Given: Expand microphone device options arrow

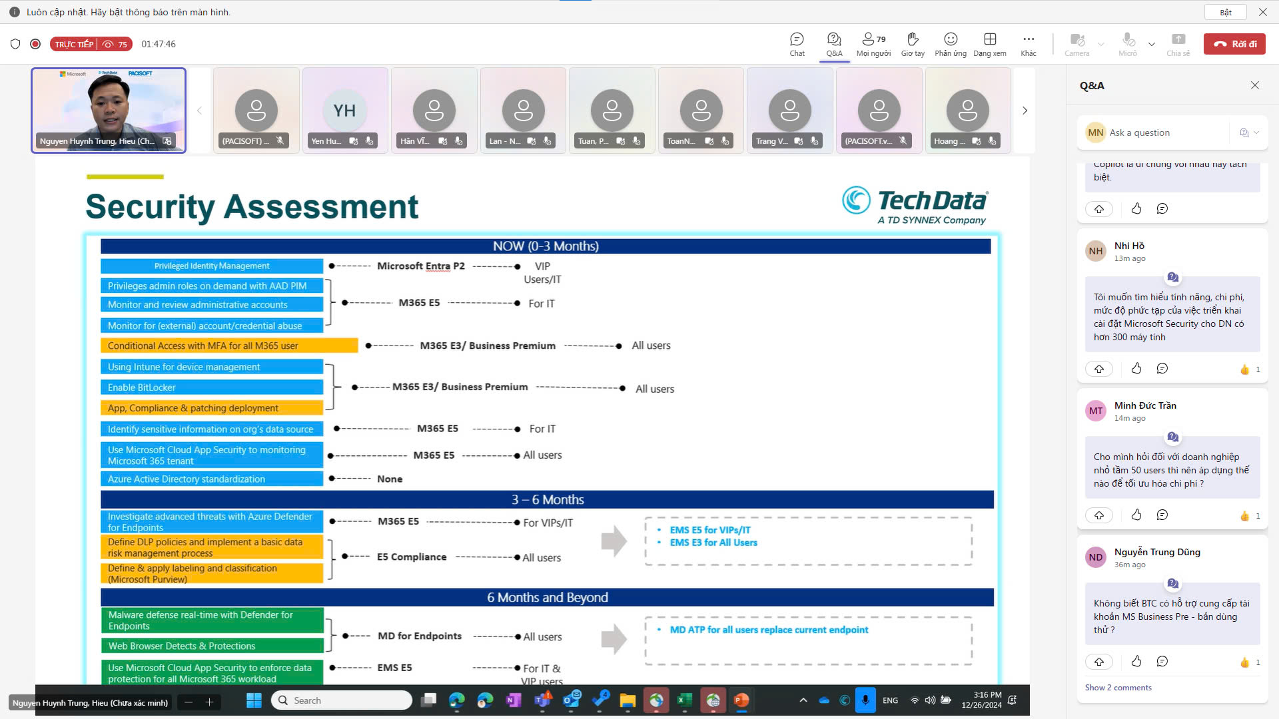Looking at the screenshot, I should pyautogui.click(x=1152, y=44).
